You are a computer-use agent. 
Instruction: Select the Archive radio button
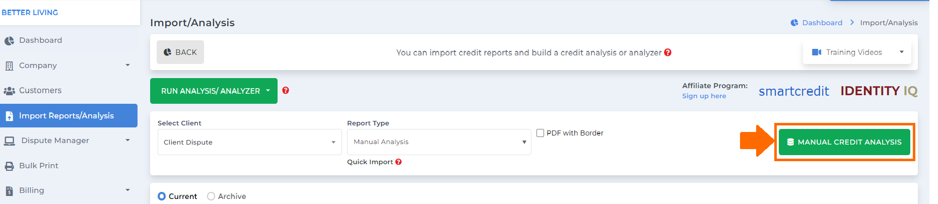coord(211,196)
